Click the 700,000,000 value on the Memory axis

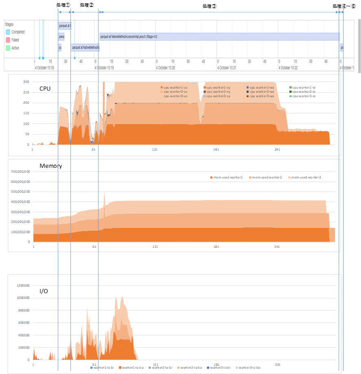20,171
